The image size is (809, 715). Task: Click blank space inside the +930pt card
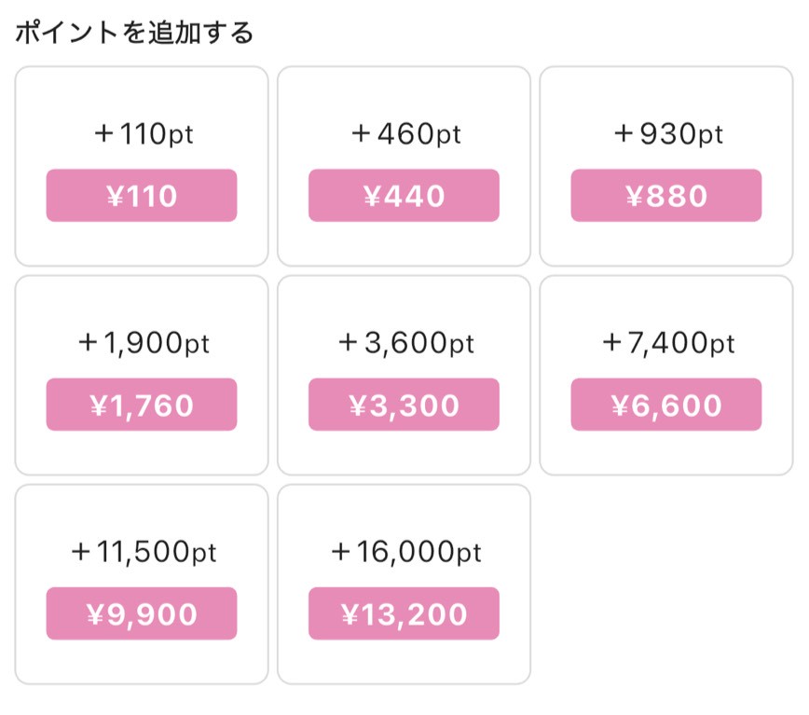click(x=665, y=244)
